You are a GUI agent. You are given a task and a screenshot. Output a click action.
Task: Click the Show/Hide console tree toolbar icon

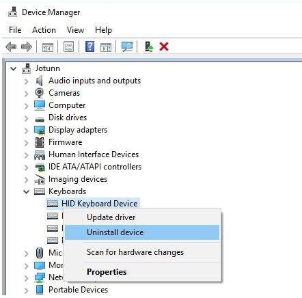48,47
